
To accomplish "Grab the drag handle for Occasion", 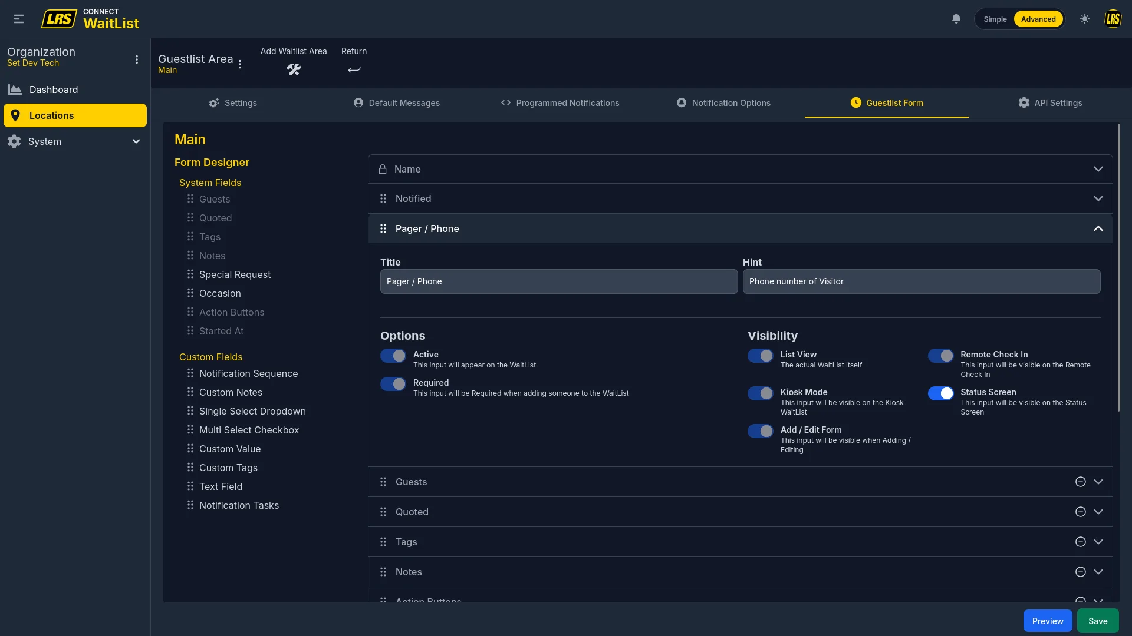I will pos(190,293).
